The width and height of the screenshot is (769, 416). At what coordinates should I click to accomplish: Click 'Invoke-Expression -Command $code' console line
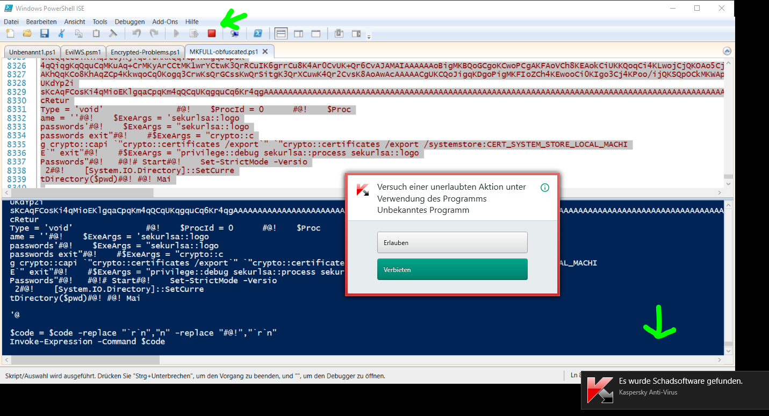88,341
